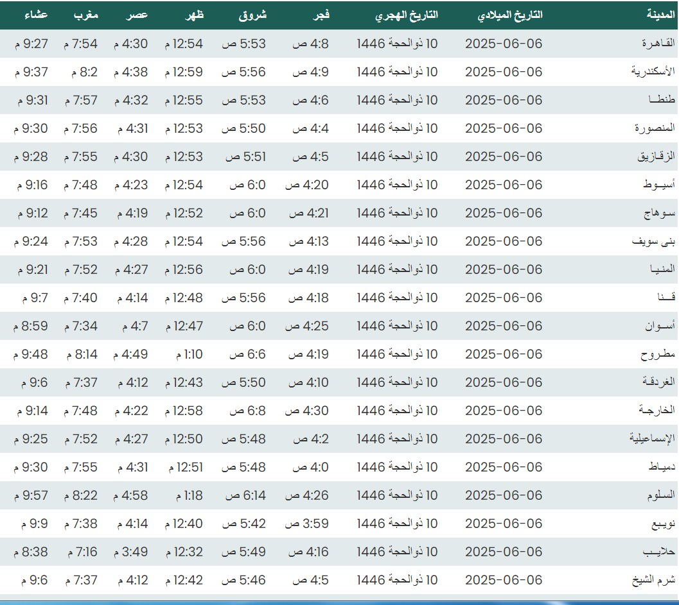Select the مغرب column header

85,15
